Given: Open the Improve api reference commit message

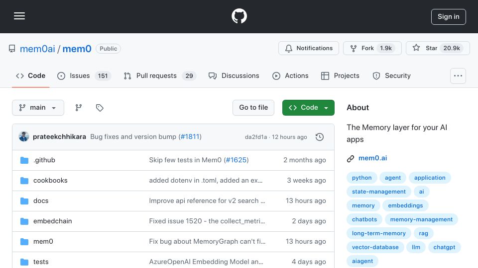Looking at the screenshot, I should point(207,201).
